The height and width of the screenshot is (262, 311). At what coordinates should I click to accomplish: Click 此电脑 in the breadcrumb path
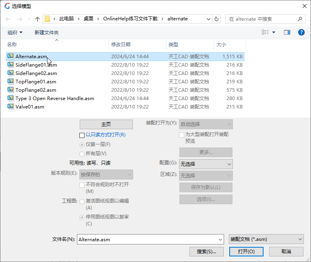click(x=67, y=19)
